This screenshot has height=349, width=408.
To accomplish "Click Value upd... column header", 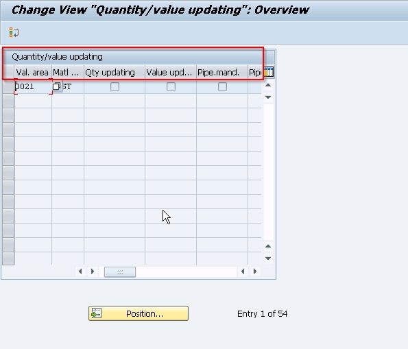I will [x=171, y=73].
